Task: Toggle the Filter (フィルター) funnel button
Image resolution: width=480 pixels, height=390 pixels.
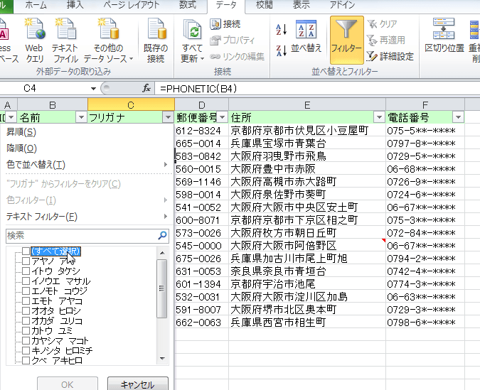Action: (346, 40)
